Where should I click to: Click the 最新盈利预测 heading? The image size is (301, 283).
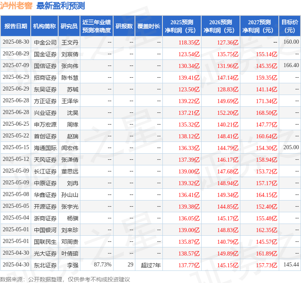click(x=61, y=6)
